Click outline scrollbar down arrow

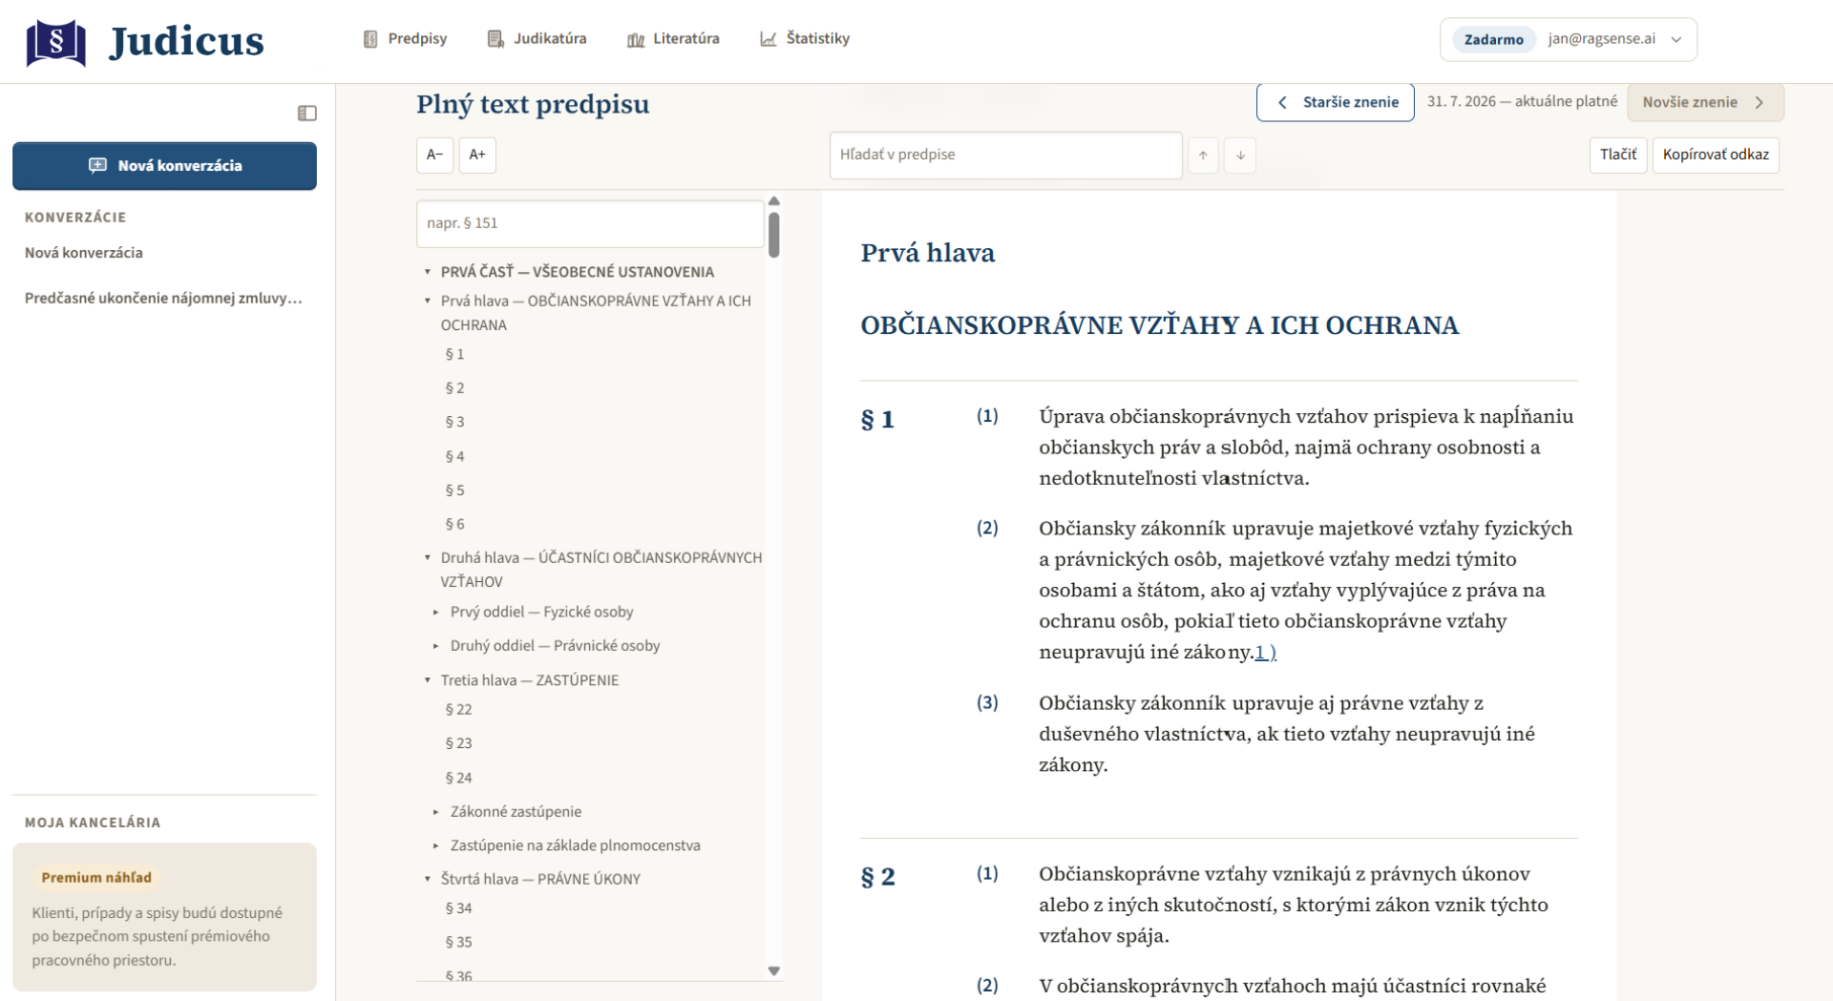tap(774, 971)
